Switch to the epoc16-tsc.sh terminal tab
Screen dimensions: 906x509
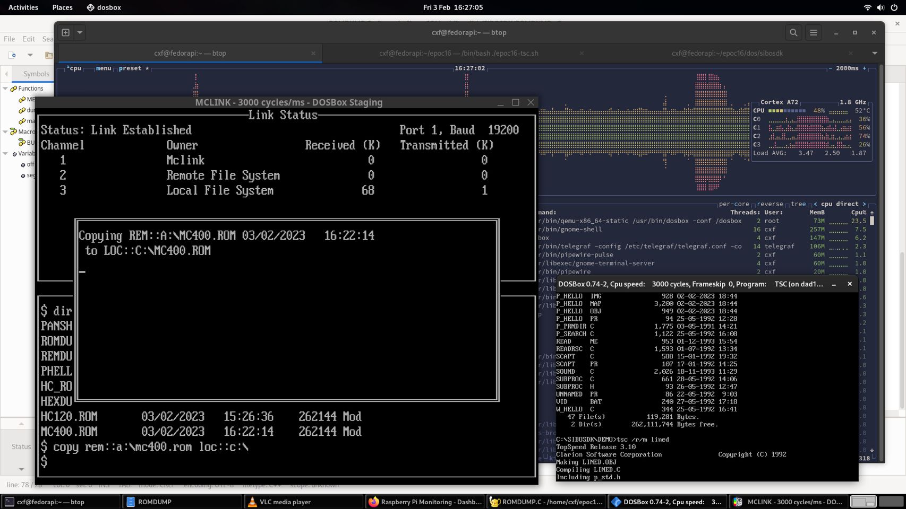click(x=458, y=53)
